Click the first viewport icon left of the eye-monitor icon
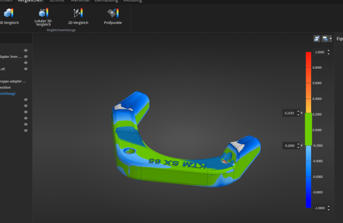Image resolution: width=343 pixels, height=223 pixels. pyautogui.click(x=317, y=39)
